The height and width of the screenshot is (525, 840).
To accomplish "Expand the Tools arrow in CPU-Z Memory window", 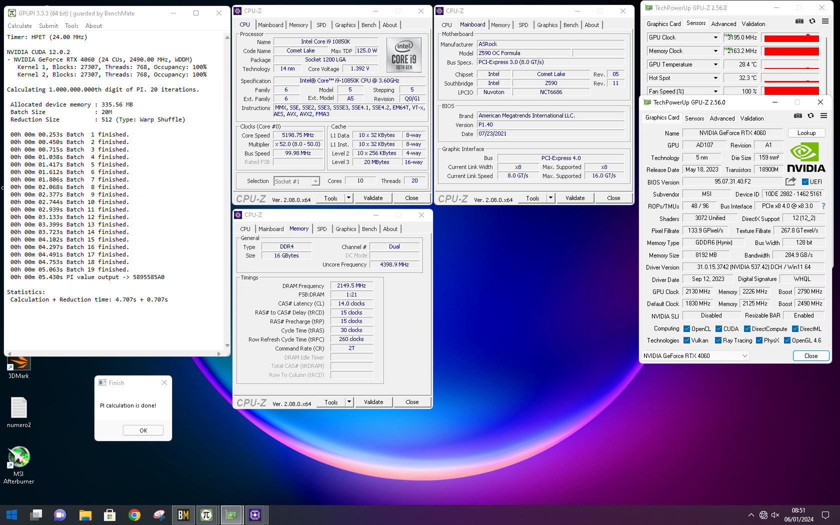I will coord(349,402).
